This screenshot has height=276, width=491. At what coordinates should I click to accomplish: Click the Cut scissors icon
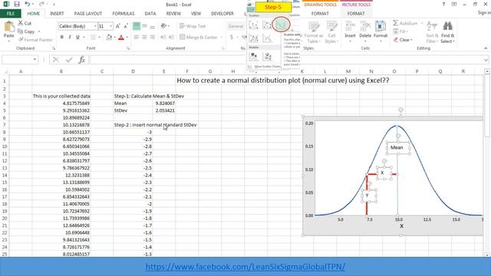click(21, 23)
